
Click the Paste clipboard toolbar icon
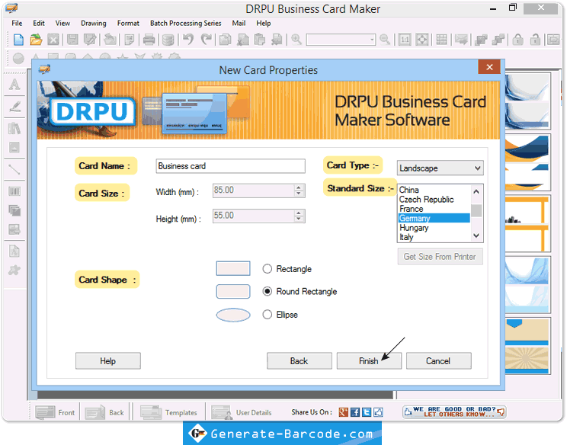(x=259, y=40)
